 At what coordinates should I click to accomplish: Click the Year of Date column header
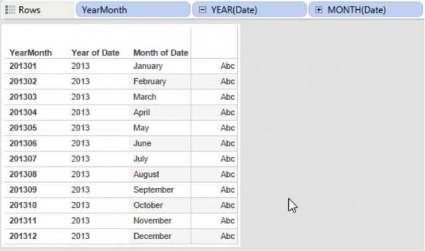click(x=95, y=53)
